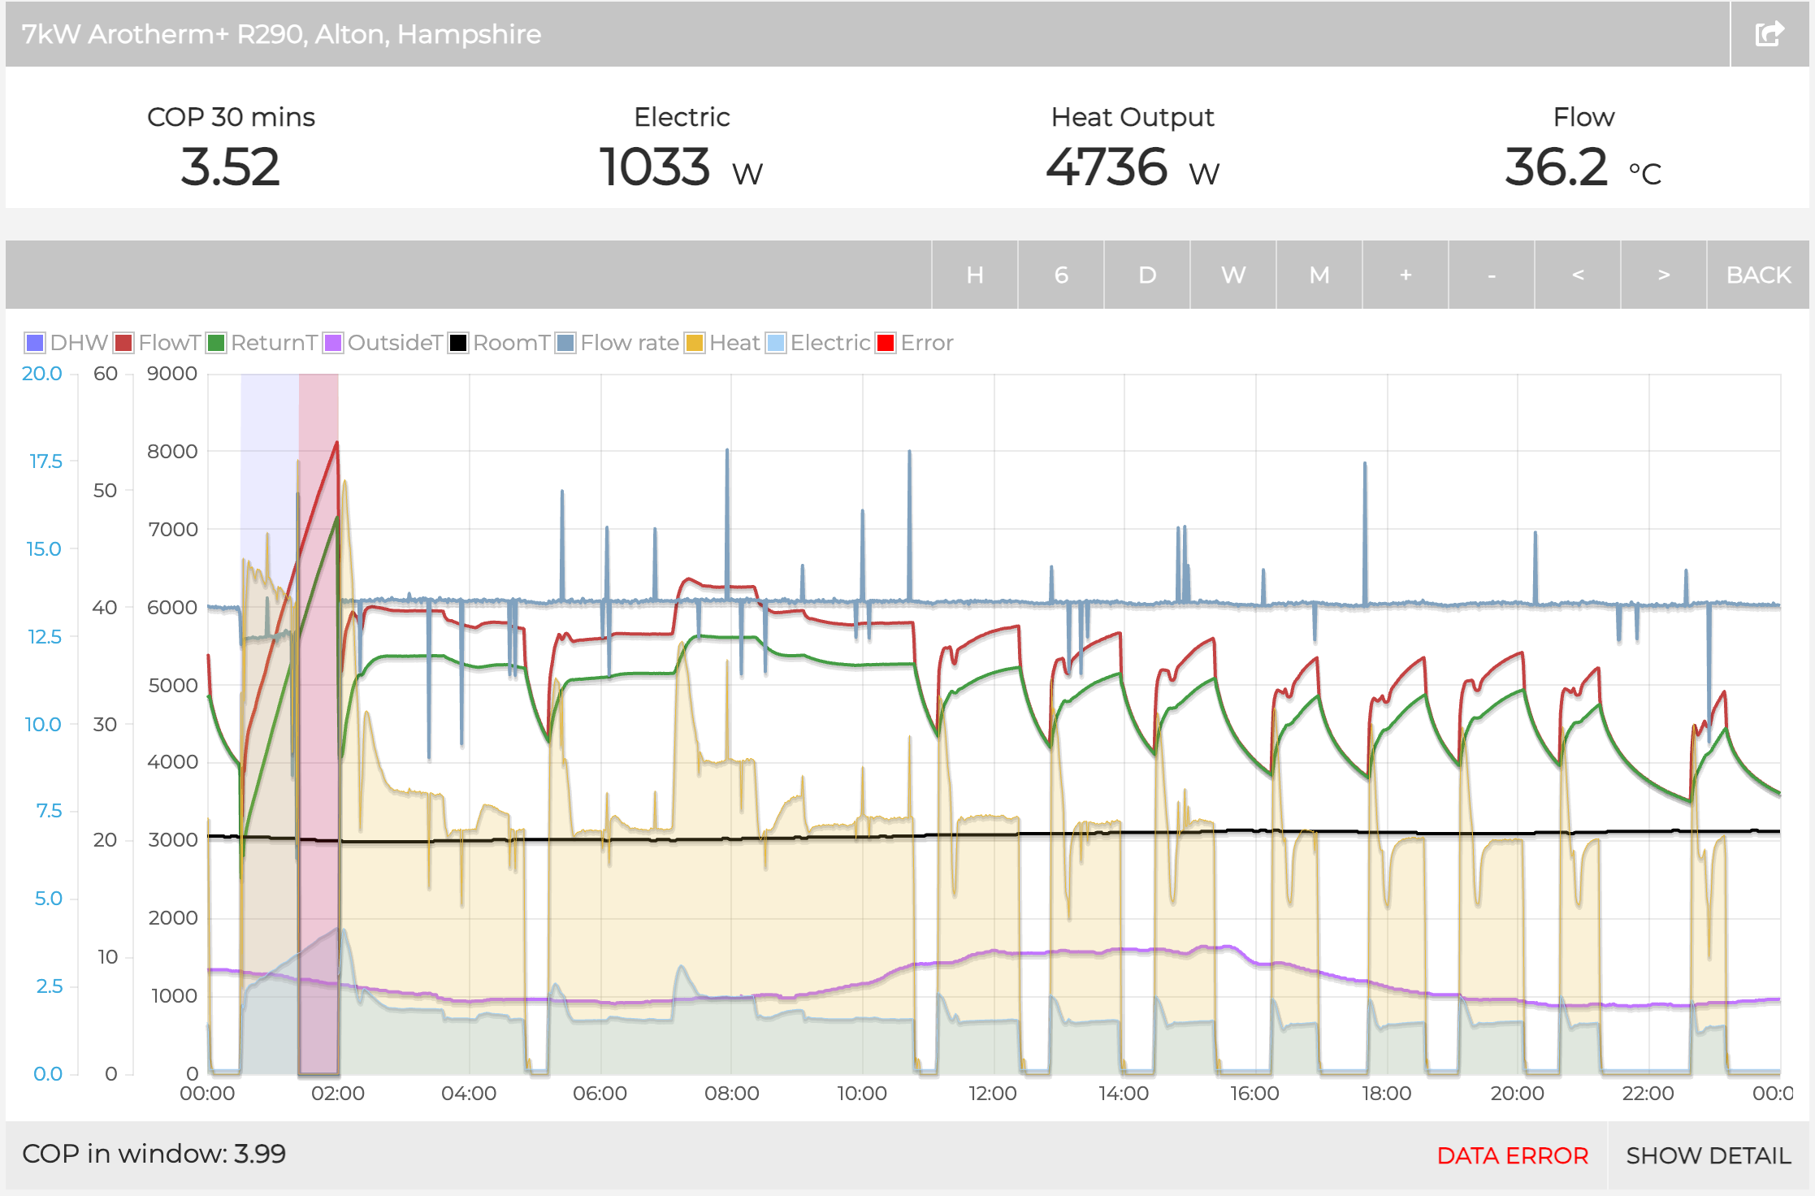
Task: Pan right with the > arrow button
Action: [x=1663, y=275]
